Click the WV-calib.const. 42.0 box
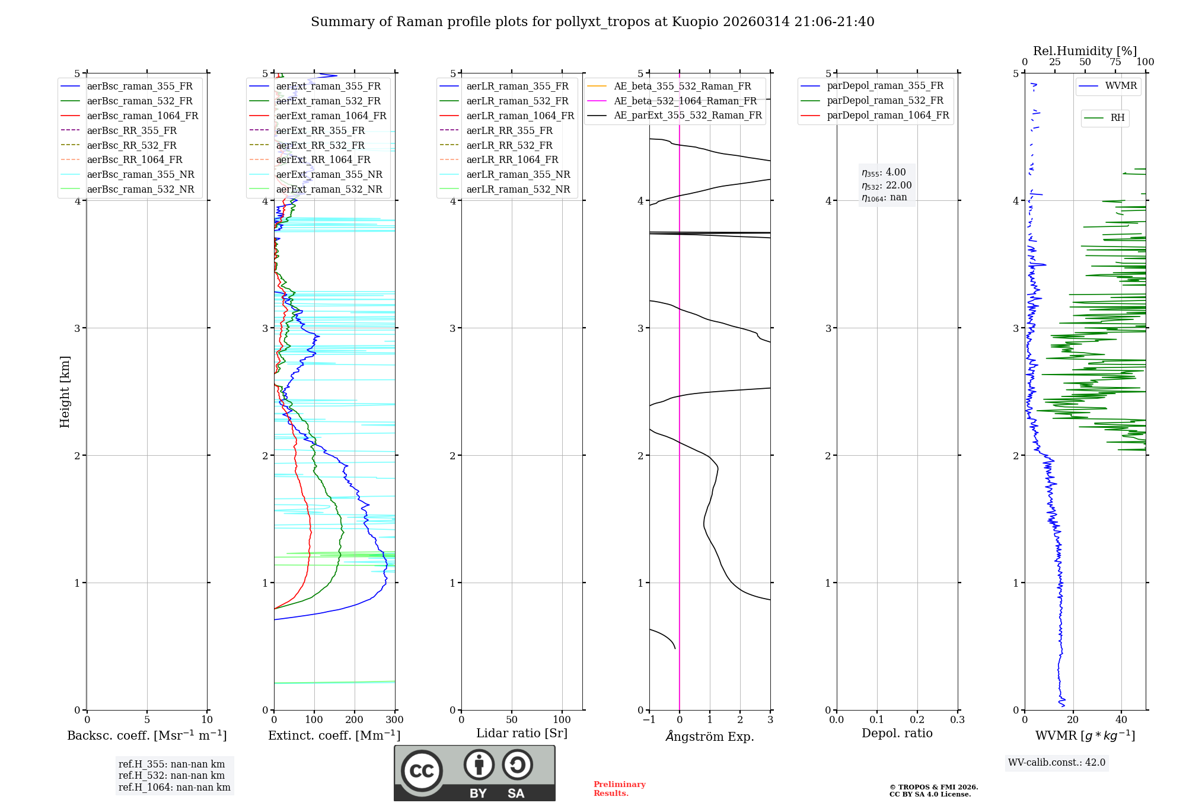1186x806 pixels. coord(1057,762)
